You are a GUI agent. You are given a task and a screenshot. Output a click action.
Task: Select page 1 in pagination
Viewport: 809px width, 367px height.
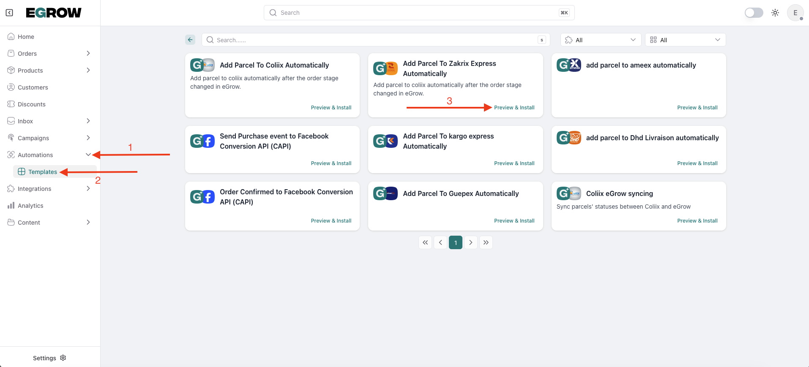(x=456, y=242)
